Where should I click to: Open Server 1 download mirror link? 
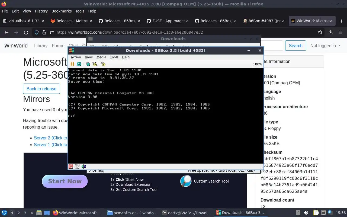pyautogui.click(x=50, y=145)
